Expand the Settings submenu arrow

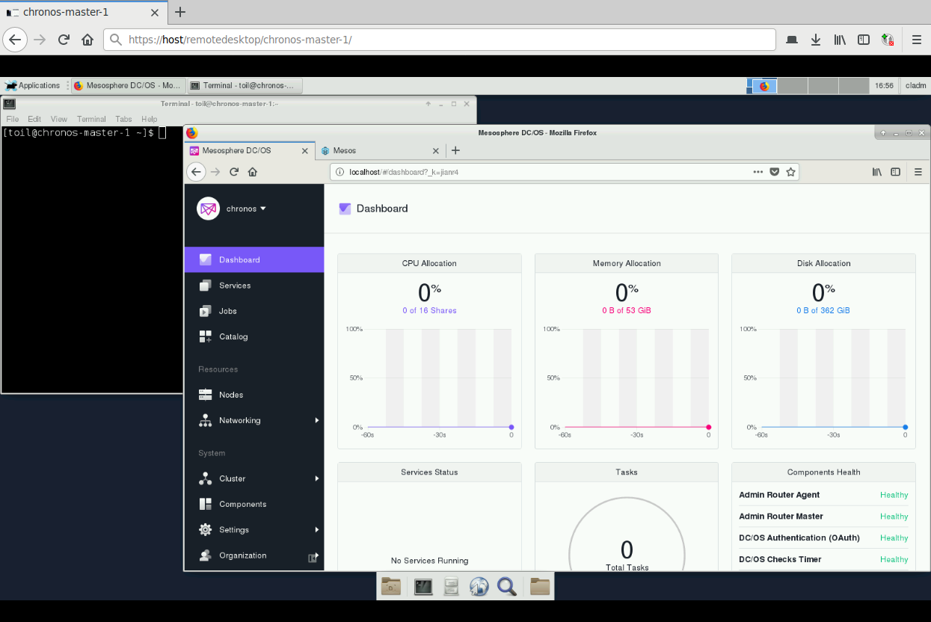317,529
